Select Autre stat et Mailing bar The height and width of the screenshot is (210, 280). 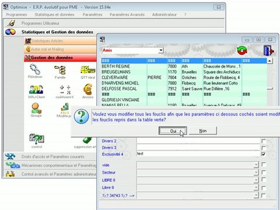60,49
